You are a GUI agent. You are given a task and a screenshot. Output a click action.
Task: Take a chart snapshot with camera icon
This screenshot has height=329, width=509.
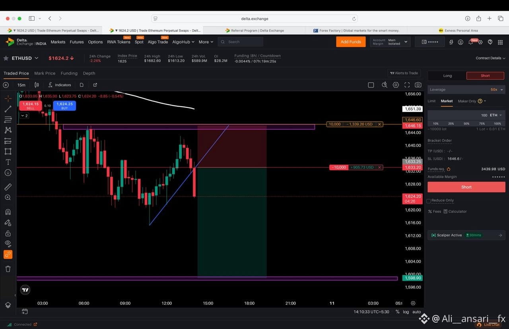click(418, 85)
